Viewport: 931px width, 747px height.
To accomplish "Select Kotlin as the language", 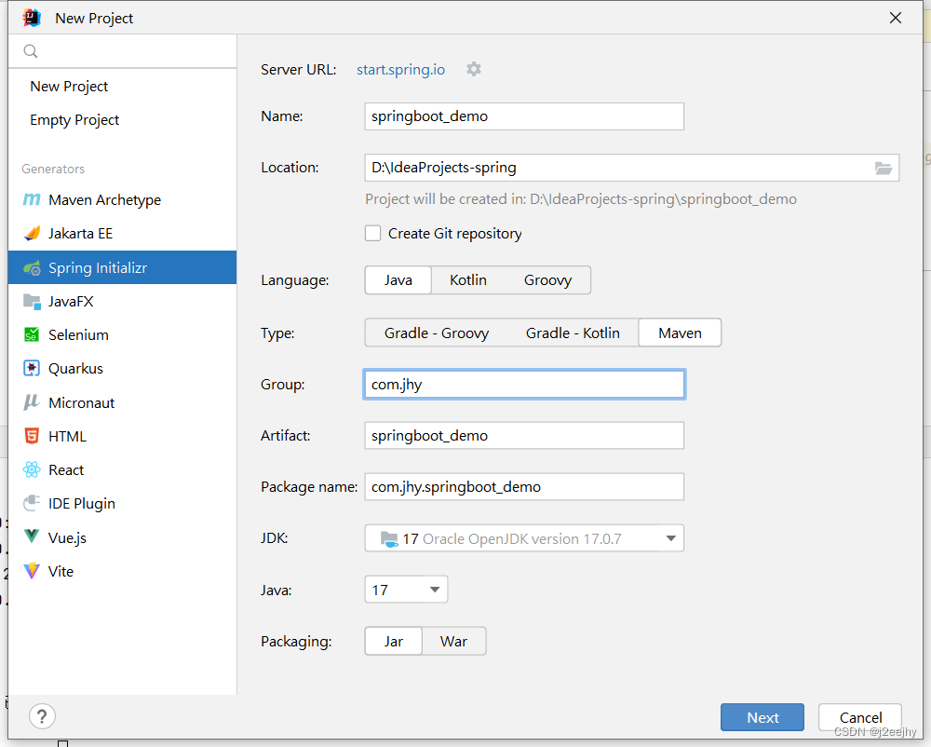I will click(468, 280).
